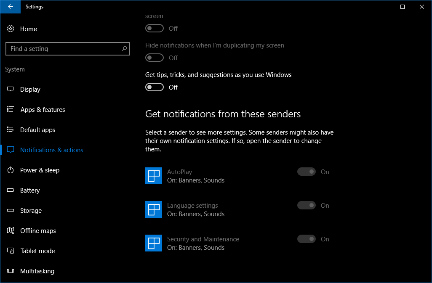Image resolution: width=432 pixels, height=283 pixels.
Task: Click the Notifications & actions speech bubble icon
Action: pos(11,150)
